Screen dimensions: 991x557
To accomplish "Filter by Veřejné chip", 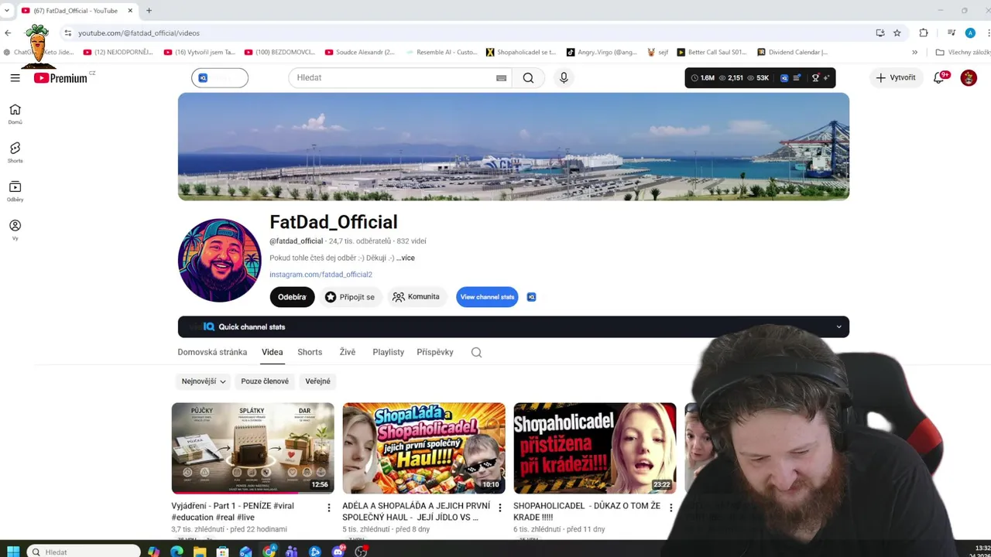I will pos(317,381).
